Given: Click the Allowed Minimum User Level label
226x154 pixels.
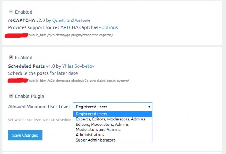Looking at the screenshot, I should pos(39,107).
